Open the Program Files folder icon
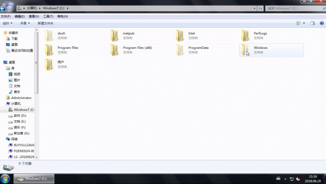The height and width of the screenshot is (184, 326). tap(49, 50)
